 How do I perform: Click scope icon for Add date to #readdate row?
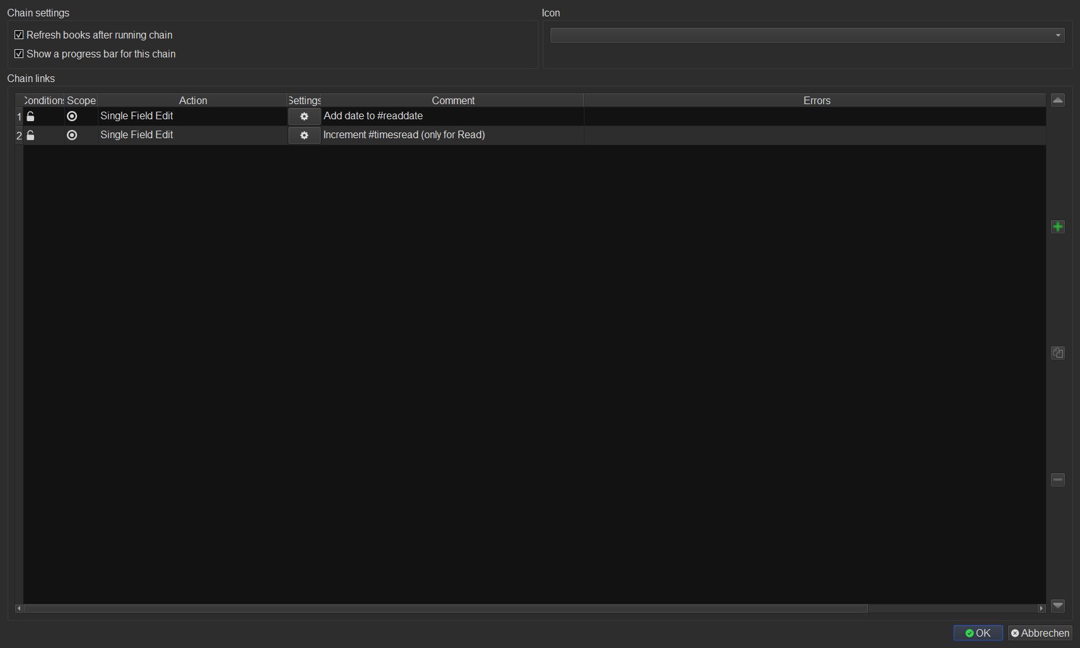72,116
